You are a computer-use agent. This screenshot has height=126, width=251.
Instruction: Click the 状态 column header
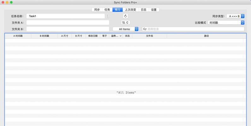click(128, 36)
